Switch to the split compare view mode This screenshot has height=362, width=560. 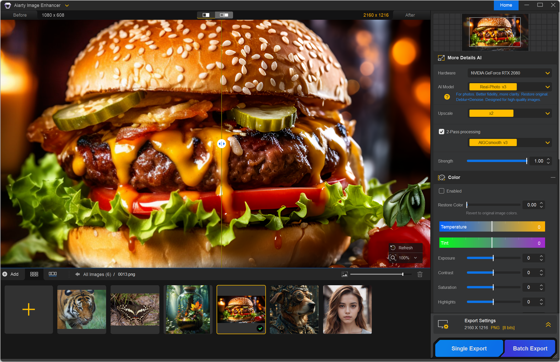tap(224, 15)
